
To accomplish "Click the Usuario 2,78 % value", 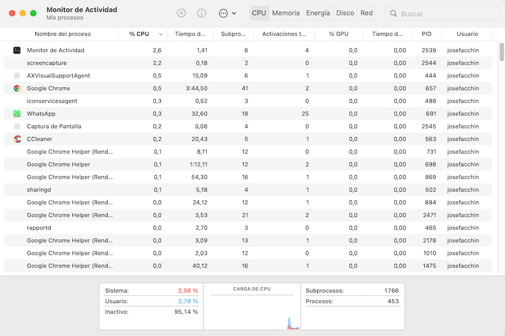I will click(188, 301).
